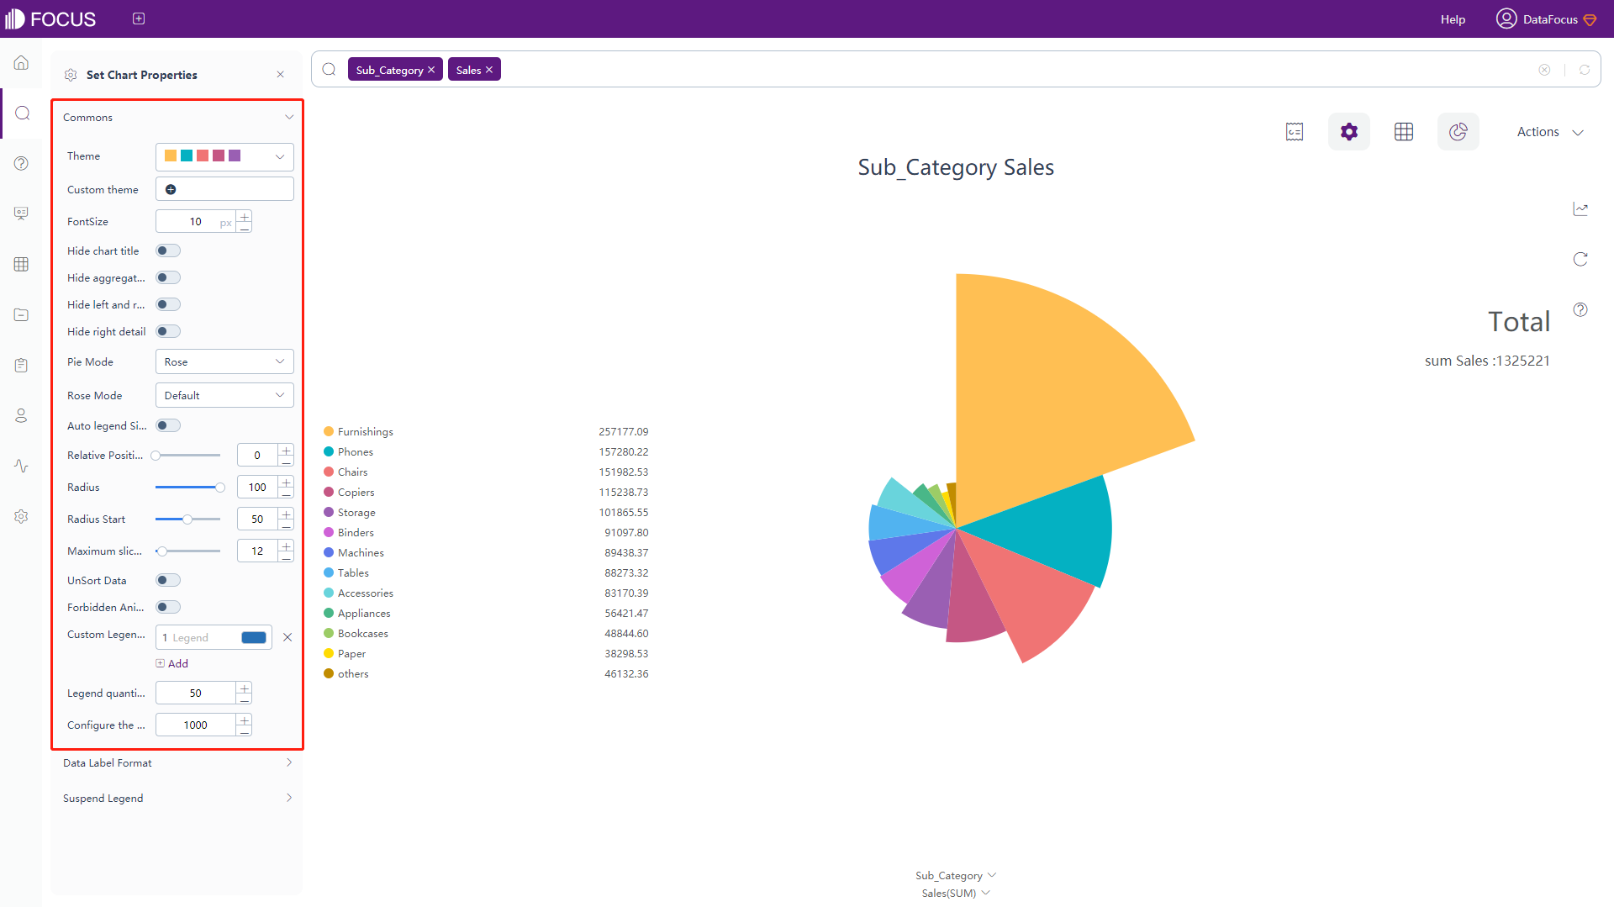The image size is (1614, 907).
Task: Click Add custom legend link
Action: tap(172, 663)
